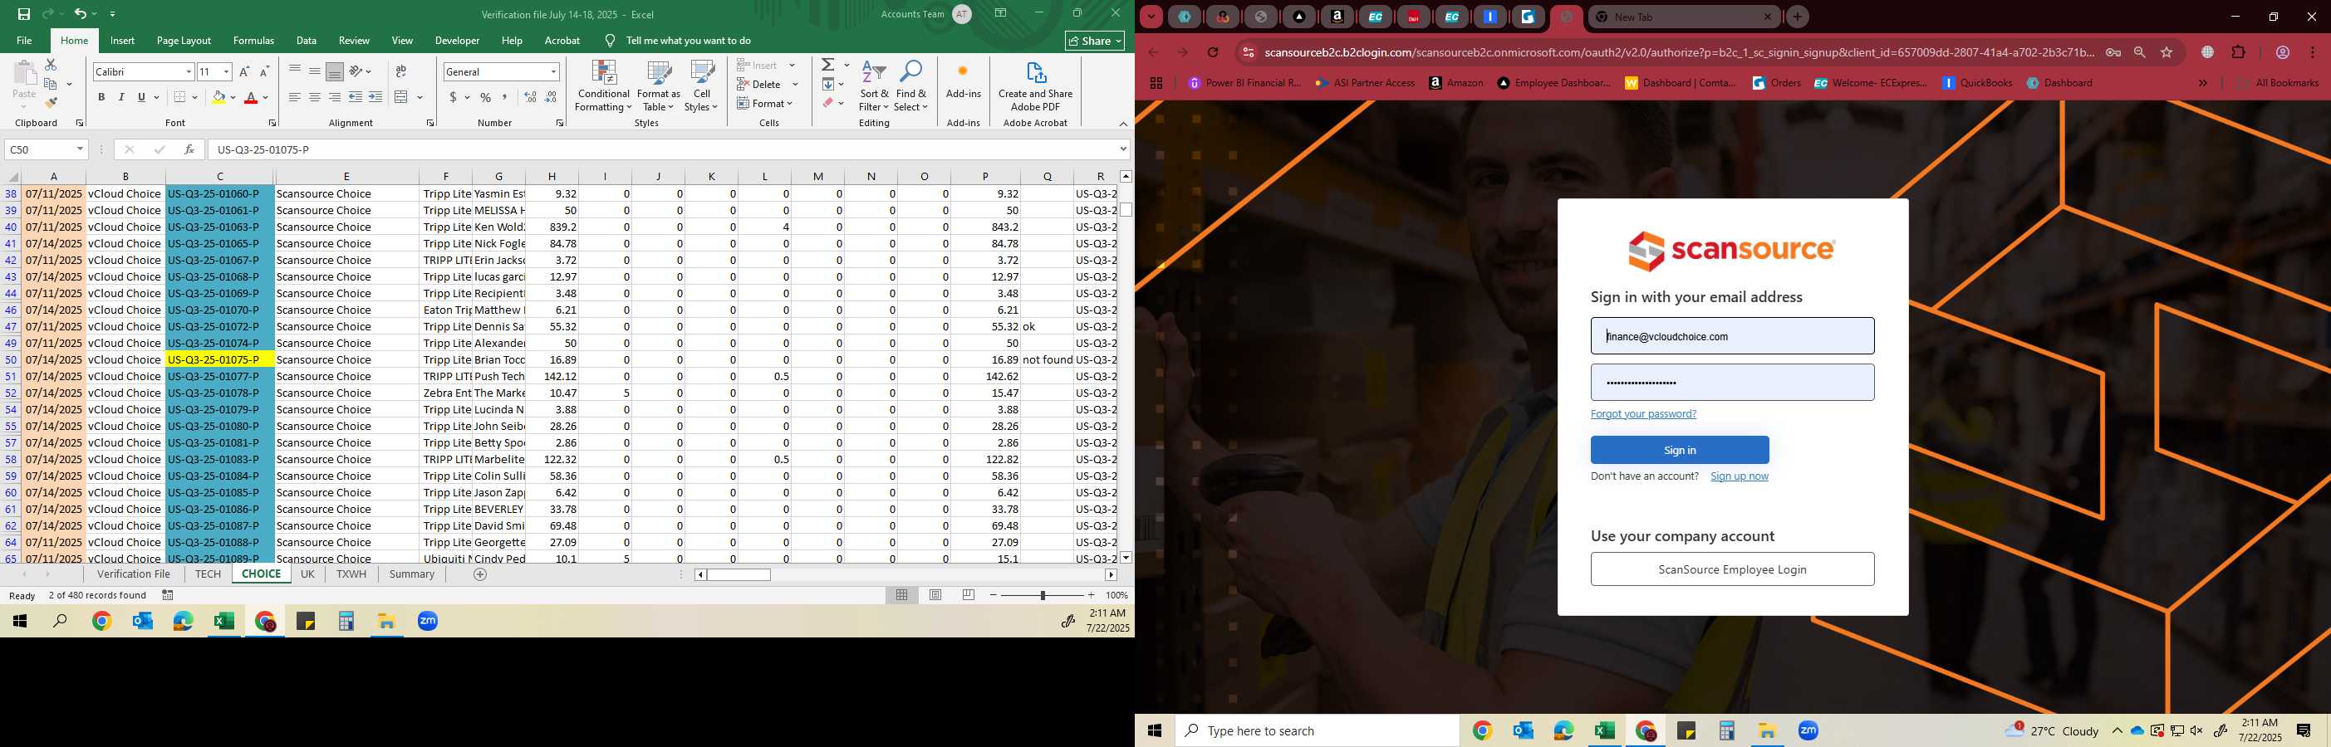Open the File menu in Excel

click(24, 41)
